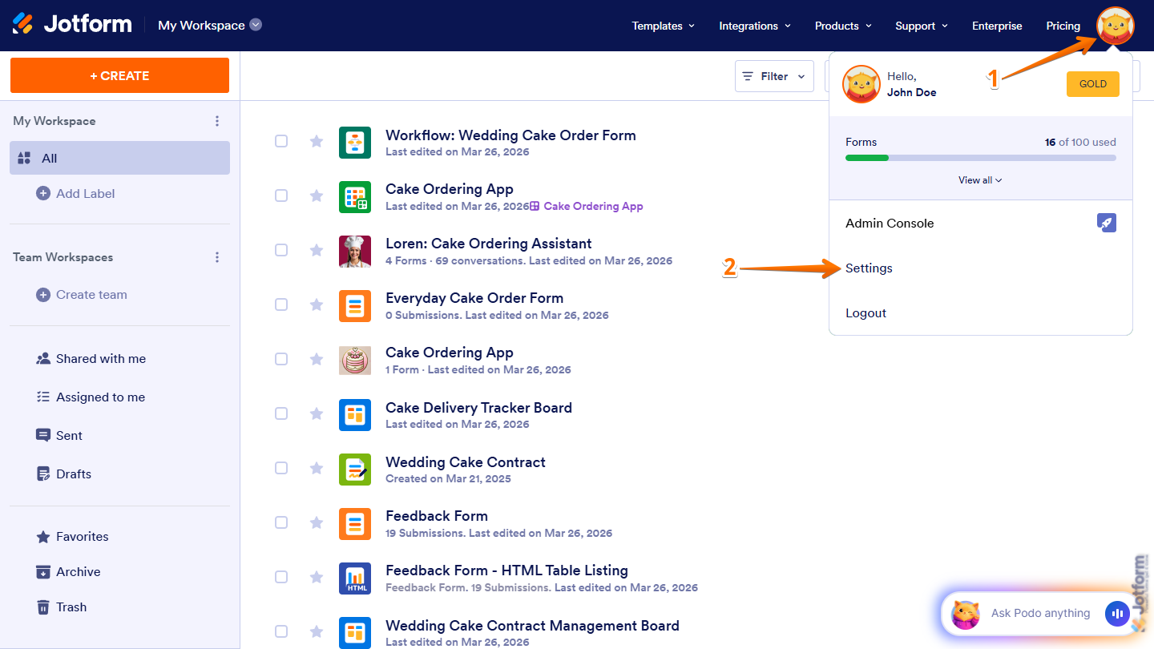The width and height of the screenshot is (1154, 649).
Task: Click the purple Cake Ordering App link
Action: tap(587, 206)
